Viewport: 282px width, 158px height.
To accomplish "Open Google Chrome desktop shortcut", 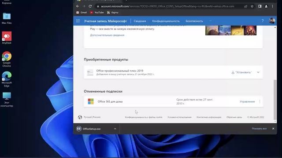I will pos(7,59).
